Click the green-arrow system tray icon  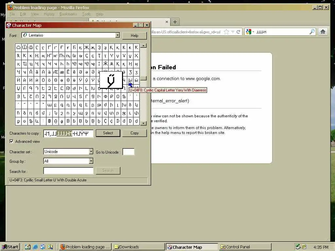tap(298, 247)
